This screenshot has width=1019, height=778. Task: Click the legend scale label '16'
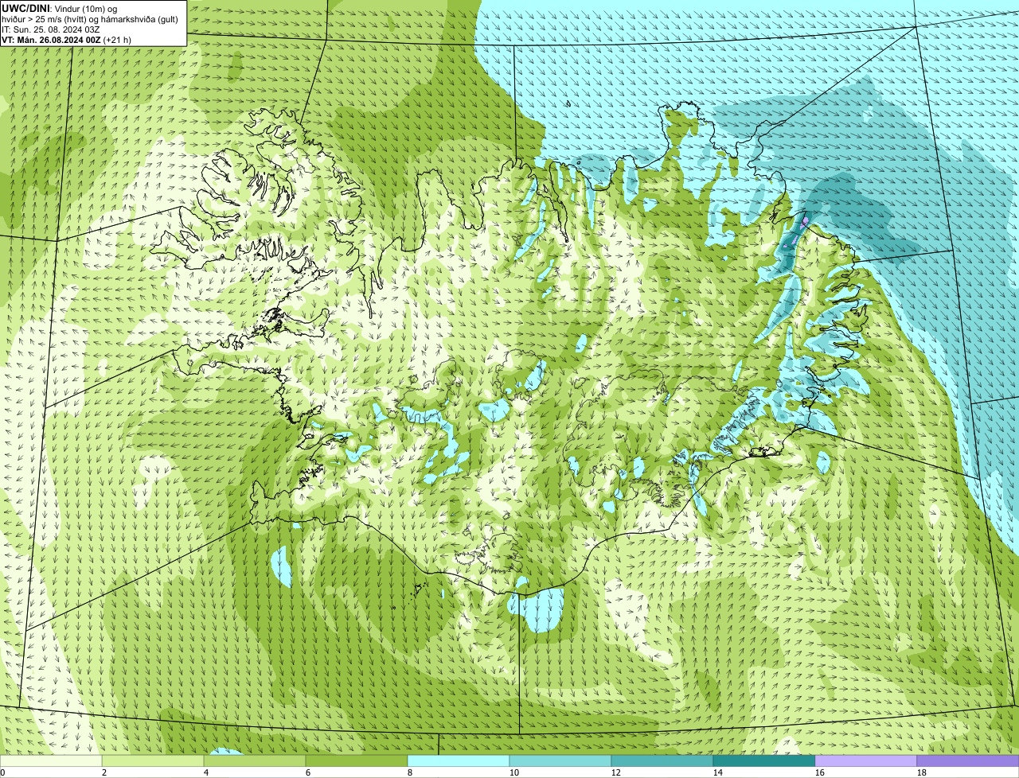point(820,772)
